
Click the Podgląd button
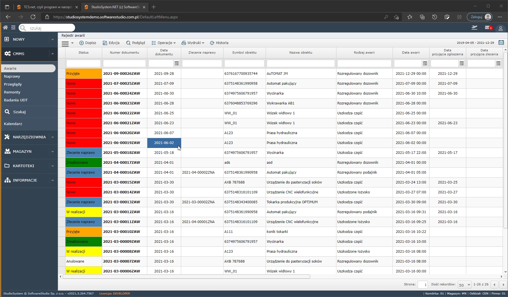(x=135, y=43)
